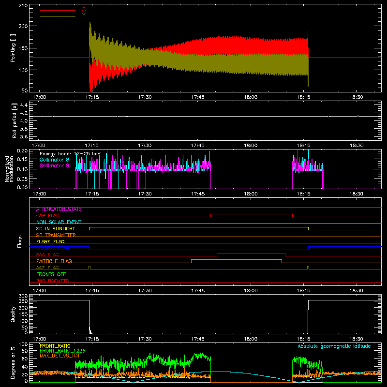
Task: Click the "Y" legend label
Action: (84, 15)
